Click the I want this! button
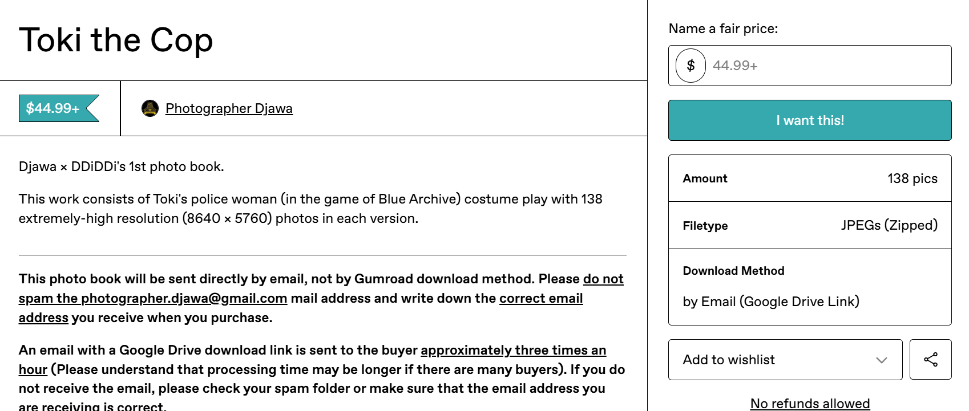969x411 pixels. click(x=810, y=120)
